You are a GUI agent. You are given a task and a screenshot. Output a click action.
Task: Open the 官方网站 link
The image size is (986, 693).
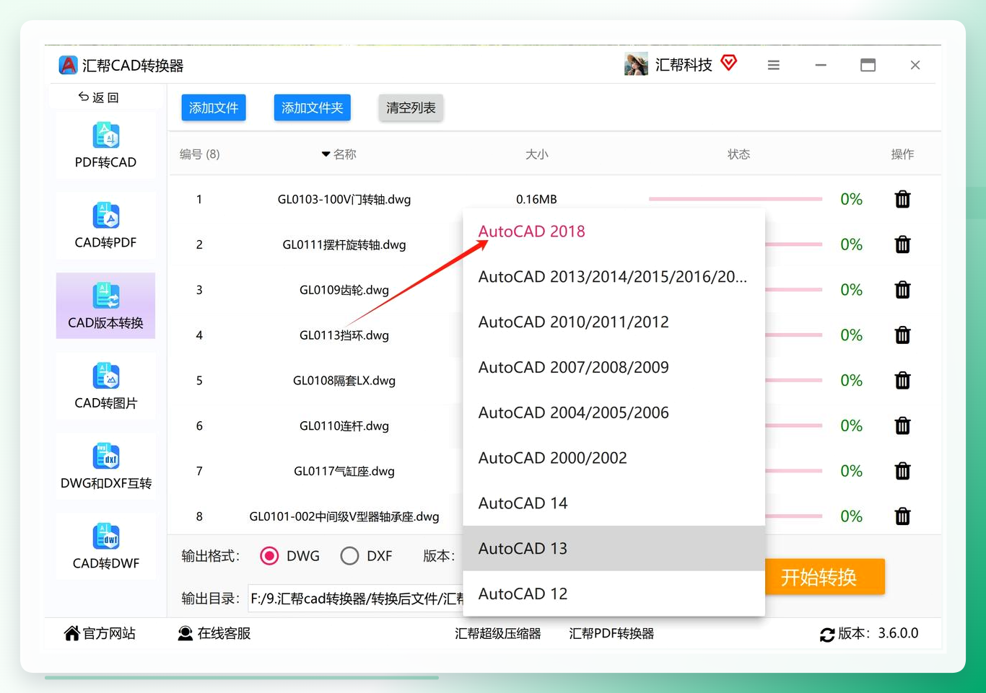pyautogui.click(x=100, y=633)
